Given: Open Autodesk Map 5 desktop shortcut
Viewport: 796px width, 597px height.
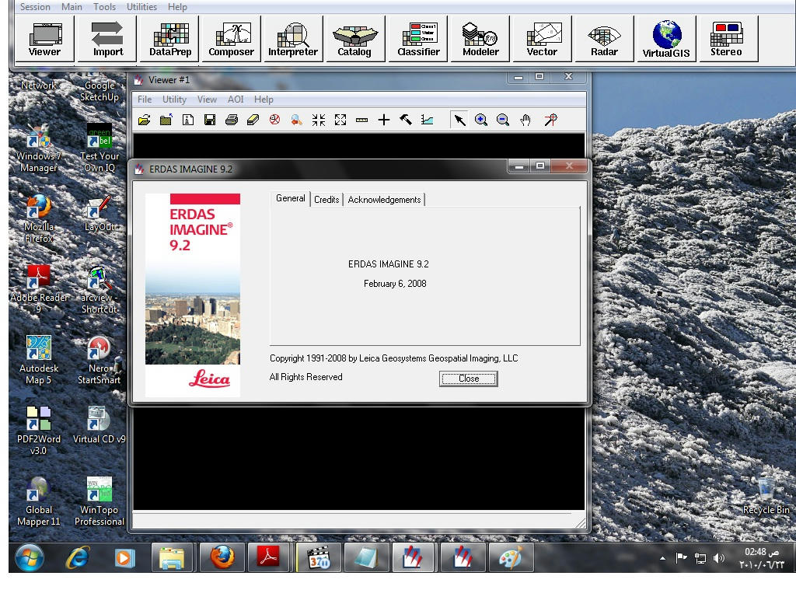Looking at the screenshot, I should pyautogui.click(x=39, y=360).
